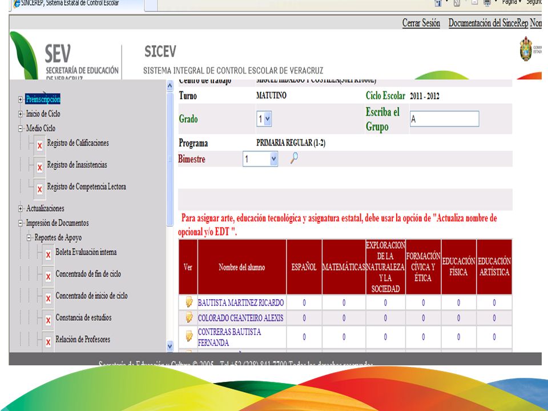This screenshot has height=411, width=548.
Task: Open the Grado dropdown
Action: coord(264,119)
